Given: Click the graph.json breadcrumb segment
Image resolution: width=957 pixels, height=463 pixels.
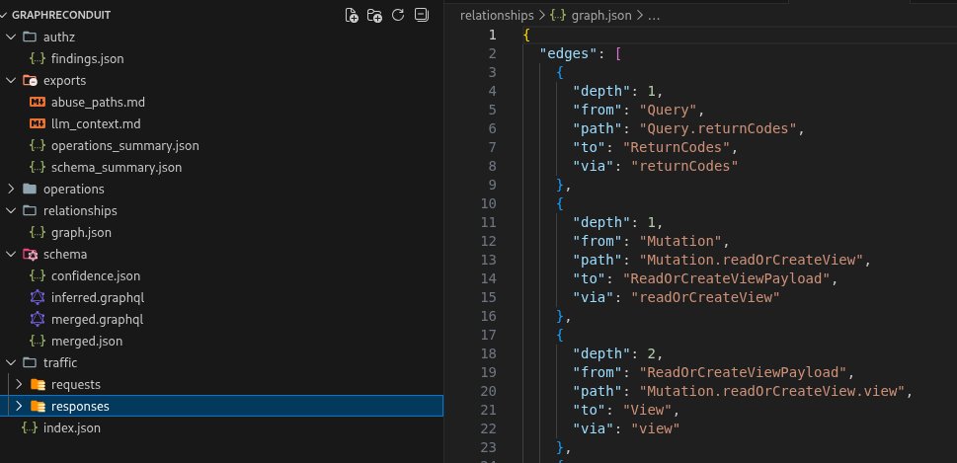Looking at the screenshot, I should click(601, 15).
